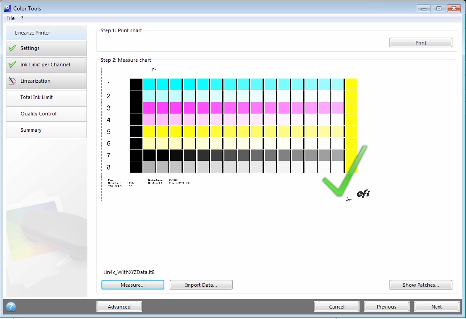Click row number 7 on the chart
This screenshot has width=466, height=319.
pos(109,155)
